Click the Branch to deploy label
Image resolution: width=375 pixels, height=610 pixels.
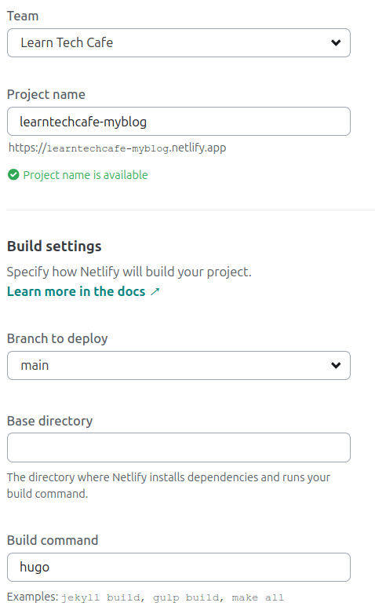point(57,338)
